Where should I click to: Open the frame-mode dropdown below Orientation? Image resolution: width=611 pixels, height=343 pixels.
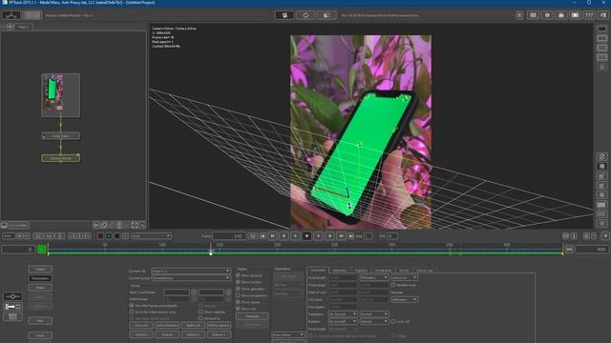[x=287, y=334]
